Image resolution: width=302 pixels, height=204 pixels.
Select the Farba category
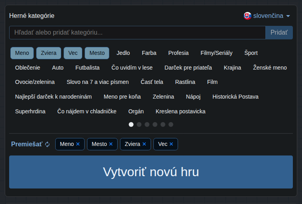pos(149,53)
